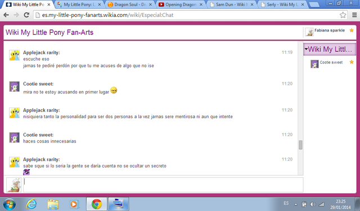Click Cootie sweet avatar on 'haces cosas innecesarias' message
Screen dimensions: 360x211
pos(14,137)
